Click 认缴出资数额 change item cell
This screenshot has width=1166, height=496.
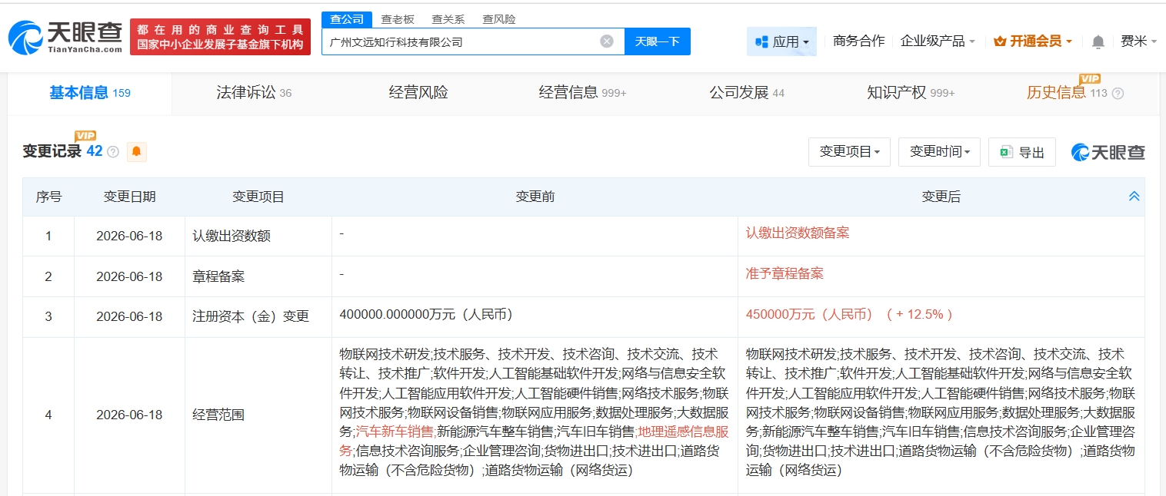click(258, 236)
